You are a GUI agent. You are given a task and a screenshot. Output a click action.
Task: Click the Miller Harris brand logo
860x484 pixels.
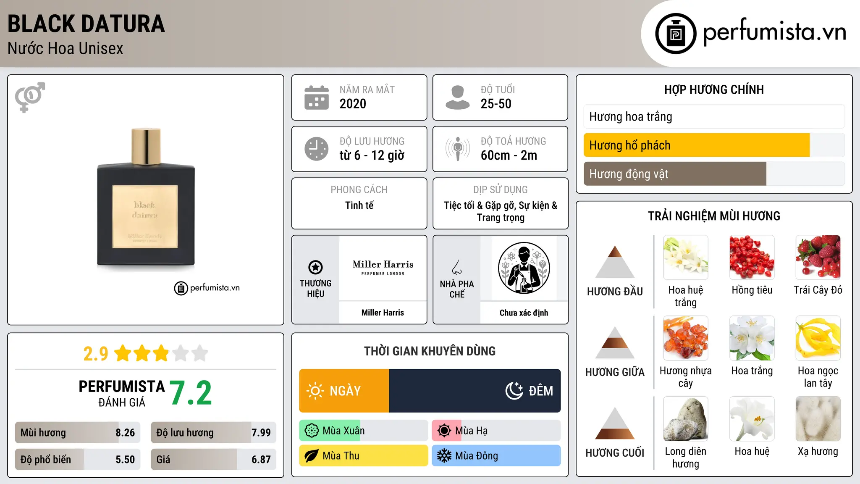pos(383,267)
